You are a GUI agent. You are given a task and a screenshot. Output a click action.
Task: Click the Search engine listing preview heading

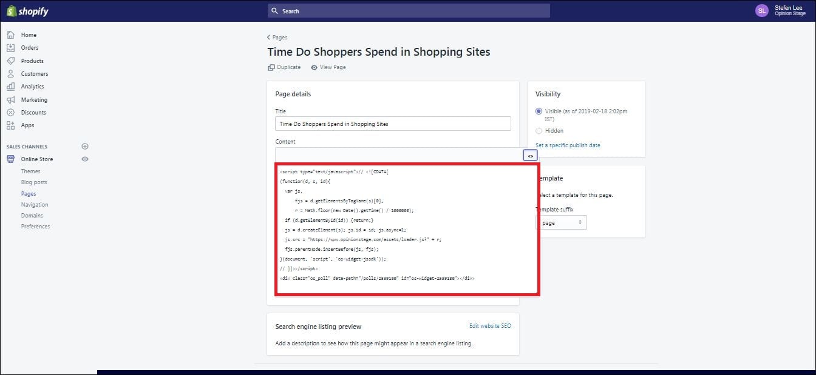[318, 327]
